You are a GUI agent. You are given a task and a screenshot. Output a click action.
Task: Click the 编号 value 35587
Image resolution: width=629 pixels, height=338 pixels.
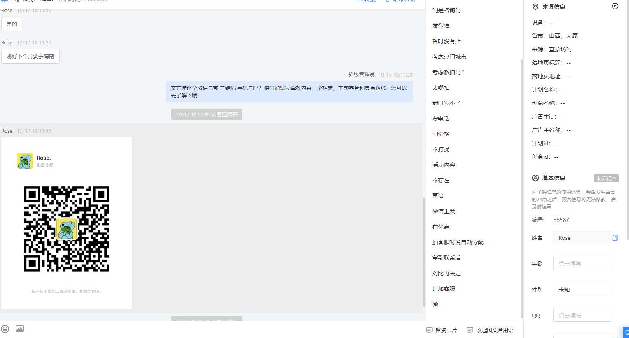[561, 220]
